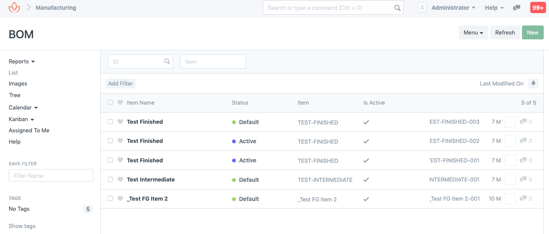
Task: Click the assignment placeholder box on _Test FG Item 2-001 row
Action: click(510, 199)
